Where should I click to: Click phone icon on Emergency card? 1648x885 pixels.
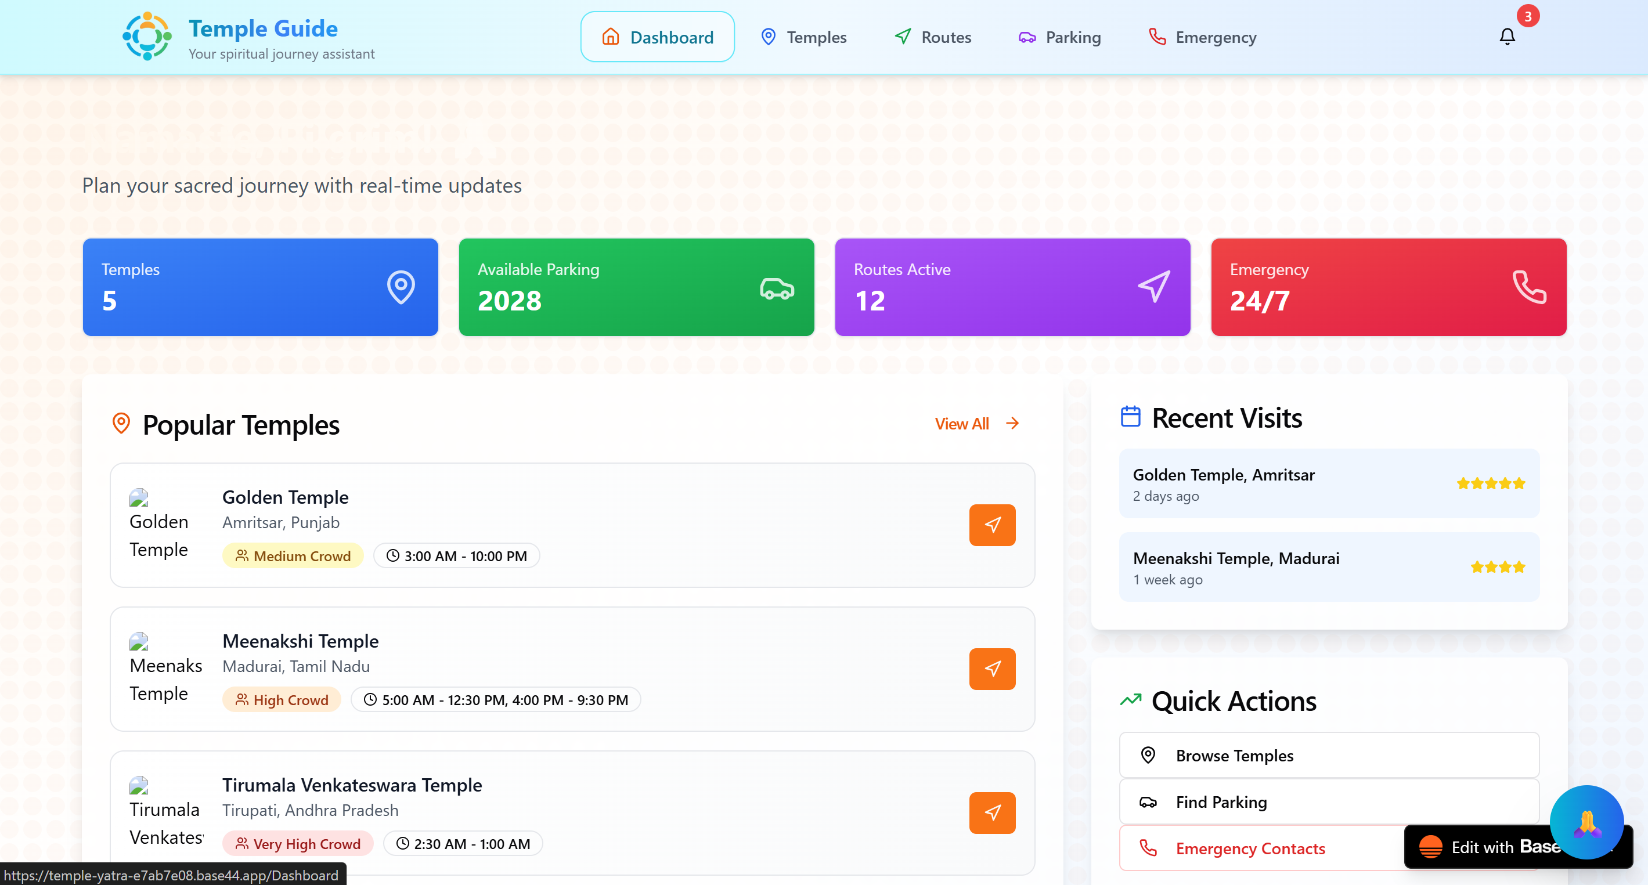coord(1528,287)
